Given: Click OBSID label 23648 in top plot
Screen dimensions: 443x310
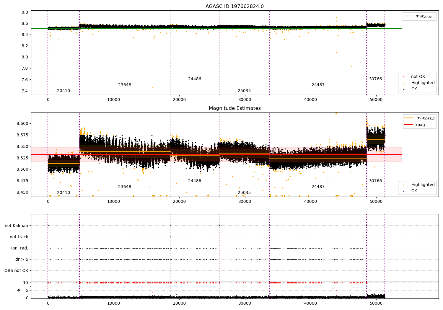Looking at the screenshot, I should click(x=125, y=85).
